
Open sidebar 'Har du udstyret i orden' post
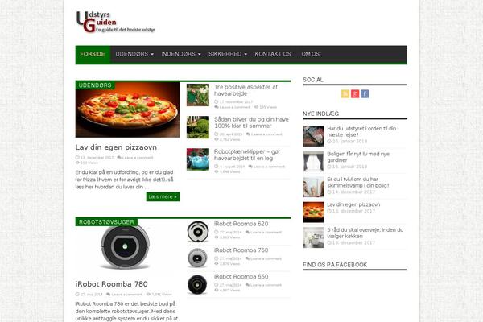tap(361, 131)
